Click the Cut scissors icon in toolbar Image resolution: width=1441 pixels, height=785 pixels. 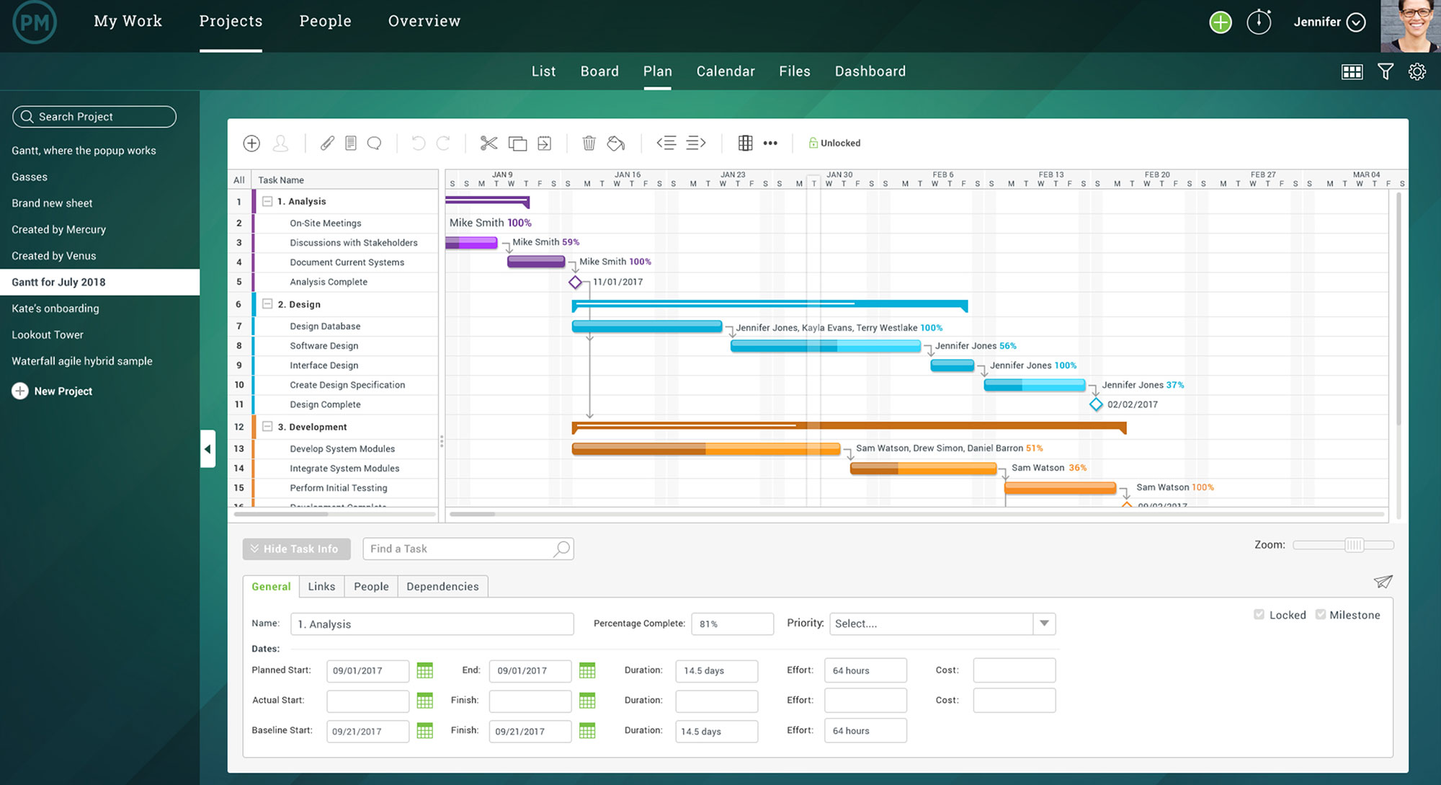click(488, 142)
